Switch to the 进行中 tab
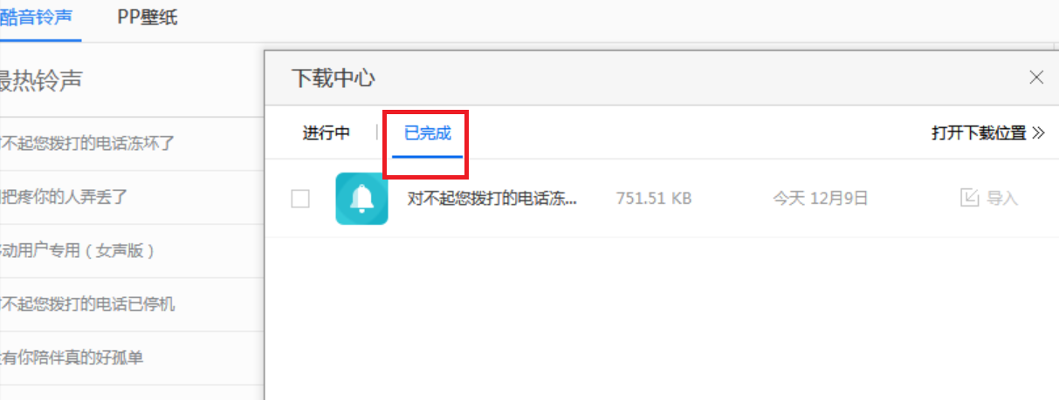 click(x=327, y=133)
